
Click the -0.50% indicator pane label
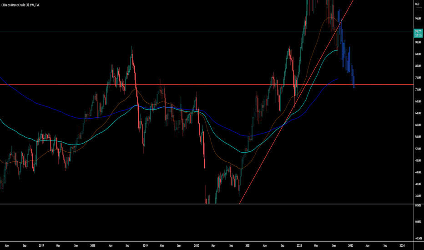click(418, 238)
